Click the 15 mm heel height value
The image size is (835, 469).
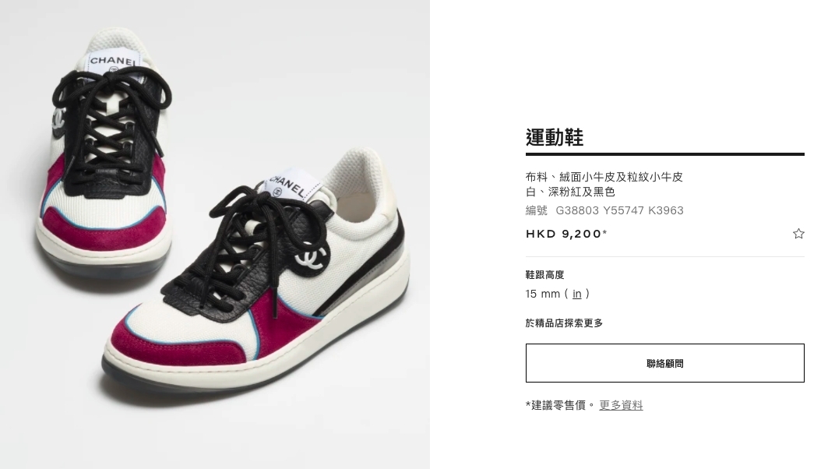[x=543, y=294]
